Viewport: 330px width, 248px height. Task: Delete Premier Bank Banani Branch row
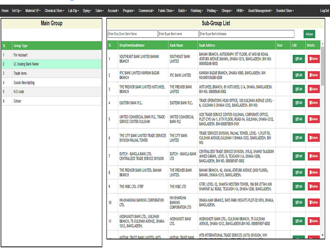pyautogui.click(x=313, y=173)
